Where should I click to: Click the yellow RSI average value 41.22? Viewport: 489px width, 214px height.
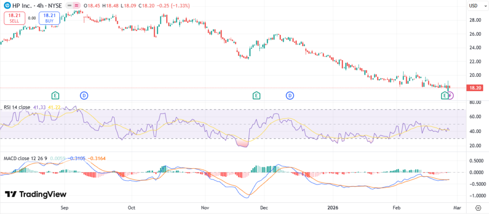54,107
